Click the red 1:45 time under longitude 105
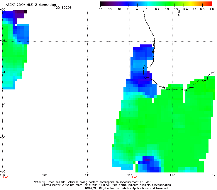This screenshot has height=190, width=217. pyautogui.click(x=5, y=177)
